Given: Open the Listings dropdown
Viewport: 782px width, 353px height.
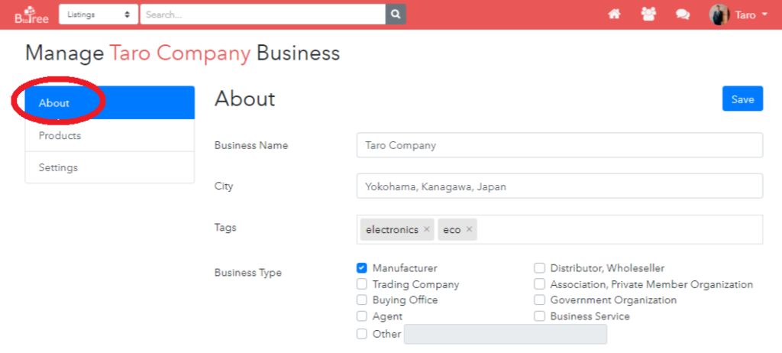Looking at the screenshot, I should point(99,15).
